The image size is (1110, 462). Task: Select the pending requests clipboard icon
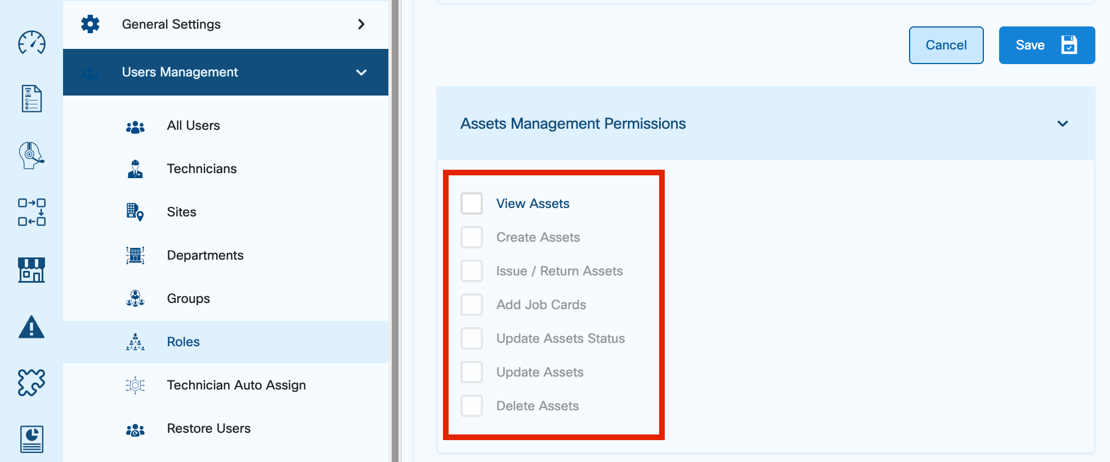click(32, 98)
